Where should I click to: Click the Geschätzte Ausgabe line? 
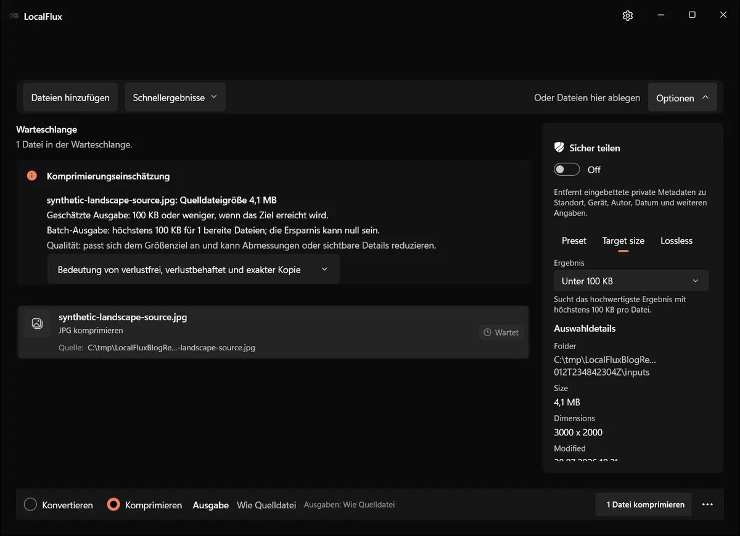(x=187, y=215)
